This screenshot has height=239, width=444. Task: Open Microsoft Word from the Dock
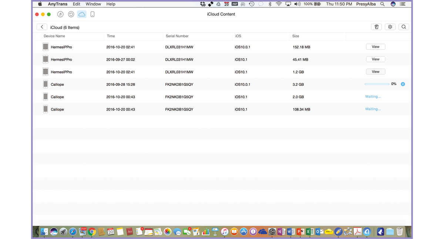coord(291,232)
